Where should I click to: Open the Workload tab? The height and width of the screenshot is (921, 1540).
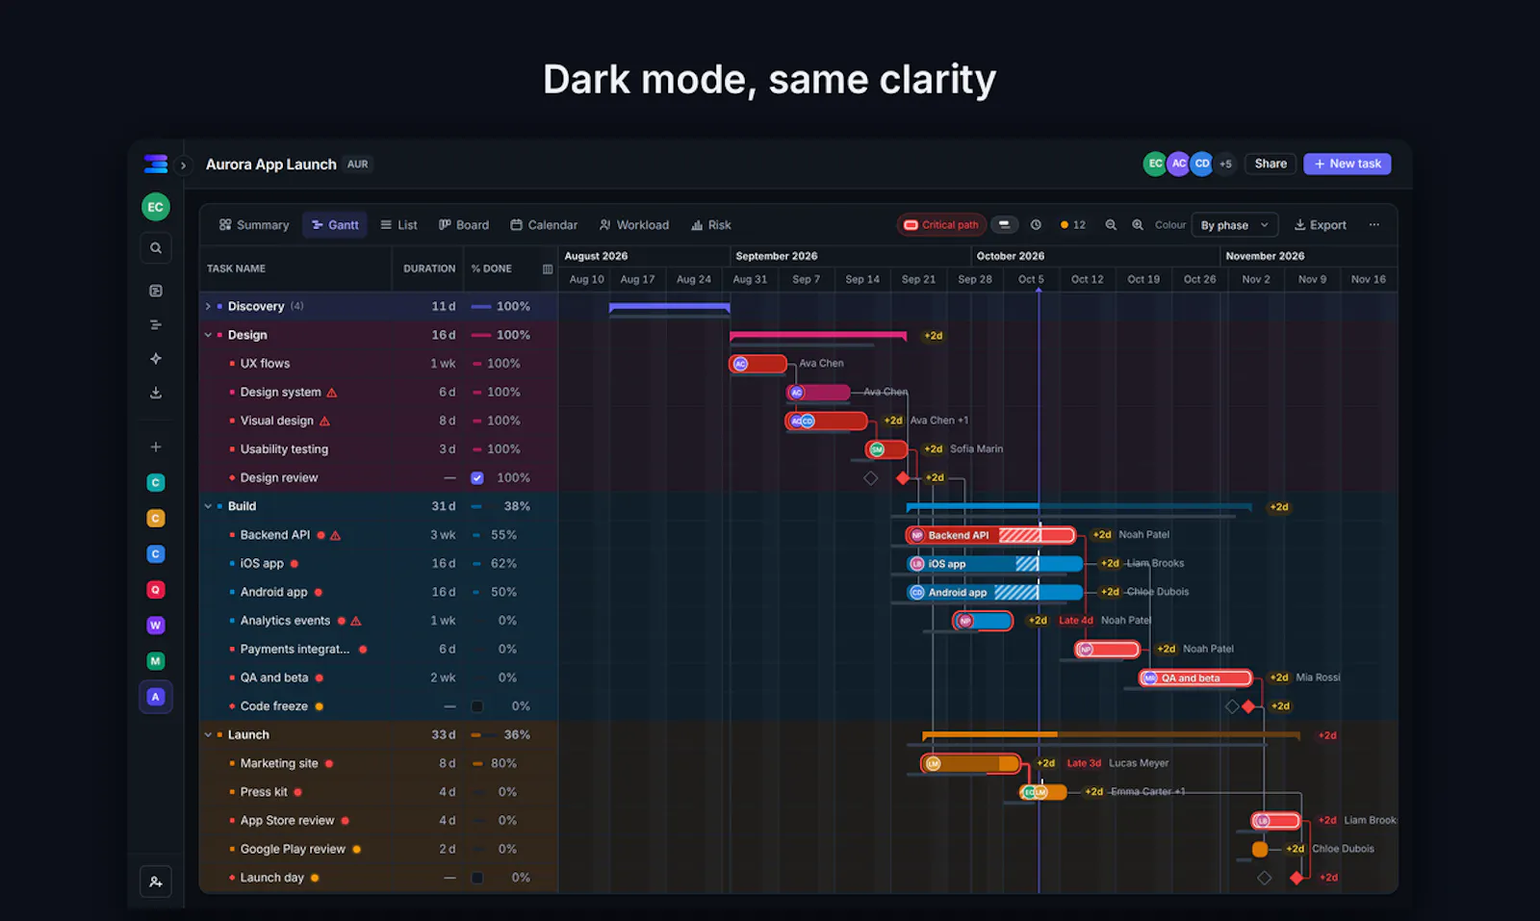633,225
